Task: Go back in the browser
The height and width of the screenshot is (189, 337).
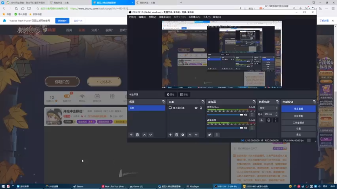Action: point(4,8)
